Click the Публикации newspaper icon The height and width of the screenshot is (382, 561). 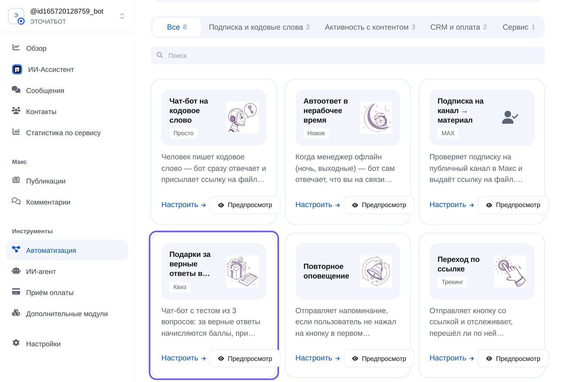coord(16,180)
